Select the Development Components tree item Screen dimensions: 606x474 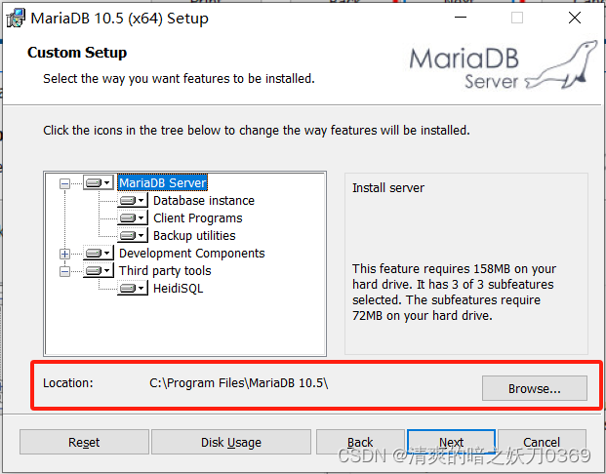[x=191, y=254]
